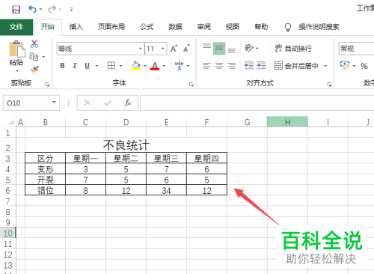Select column H header
This screenshot has width=374, height=274.
pos(287,122)
